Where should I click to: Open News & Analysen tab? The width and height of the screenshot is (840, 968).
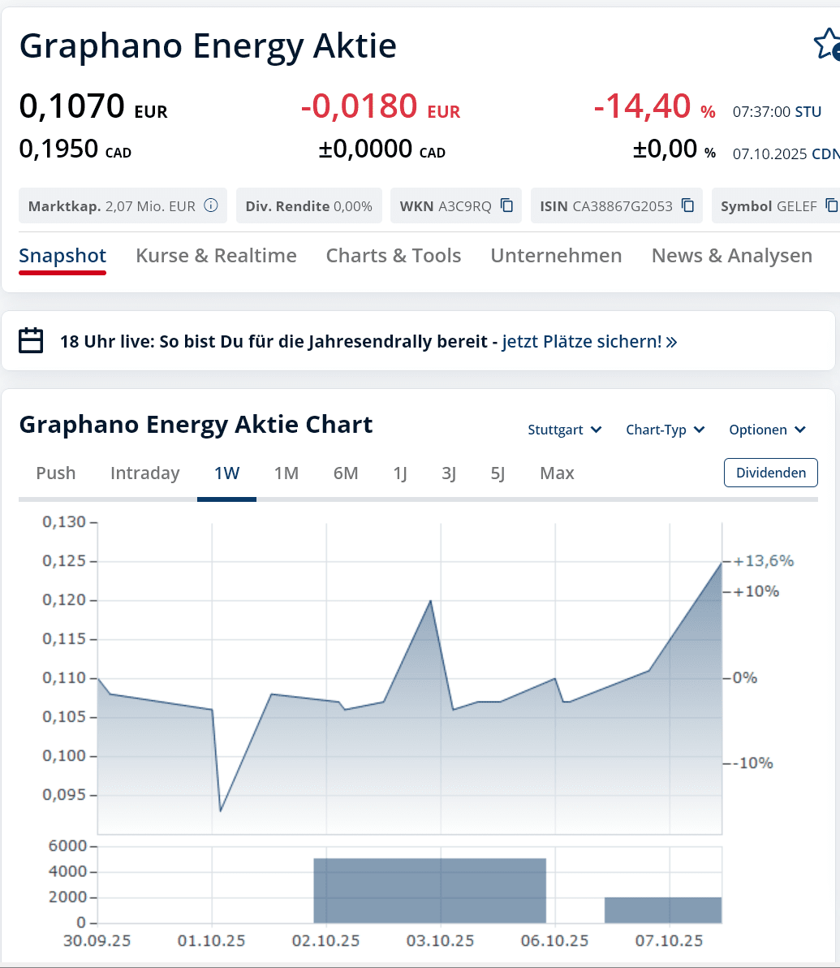[731, 256]
